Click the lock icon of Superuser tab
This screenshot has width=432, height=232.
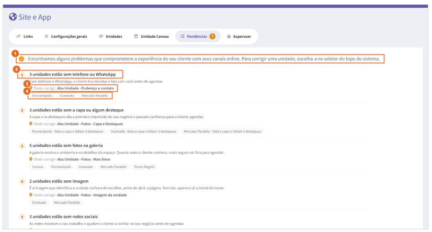[x=229, y=36]
